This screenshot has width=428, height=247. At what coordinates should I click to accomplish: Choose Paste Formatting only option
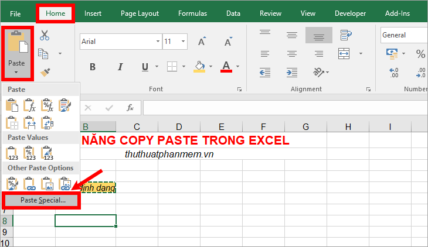click(x=12, y=184)
